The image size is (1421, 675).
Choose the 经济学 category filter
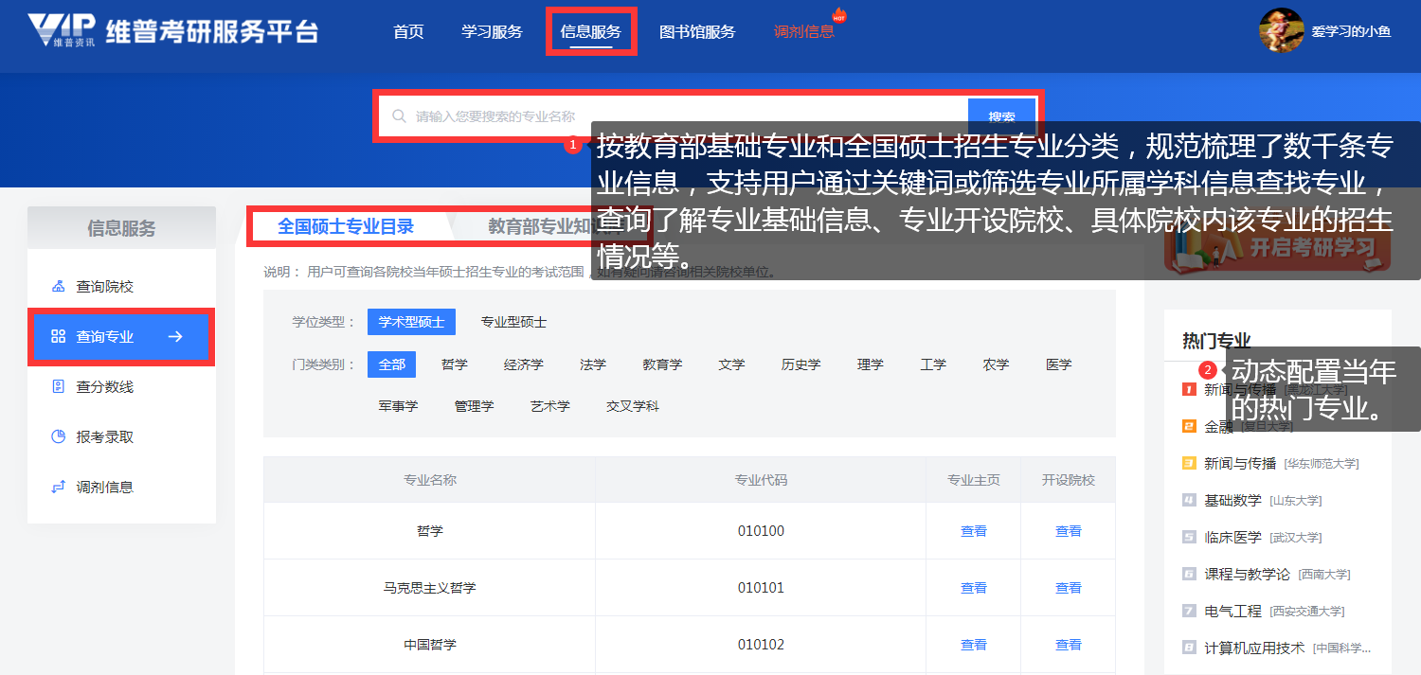523,364
